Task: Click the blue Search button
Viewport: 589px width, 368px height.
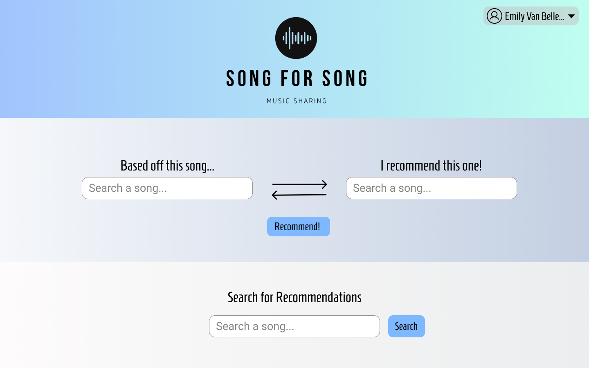Action: pos(407,326)
